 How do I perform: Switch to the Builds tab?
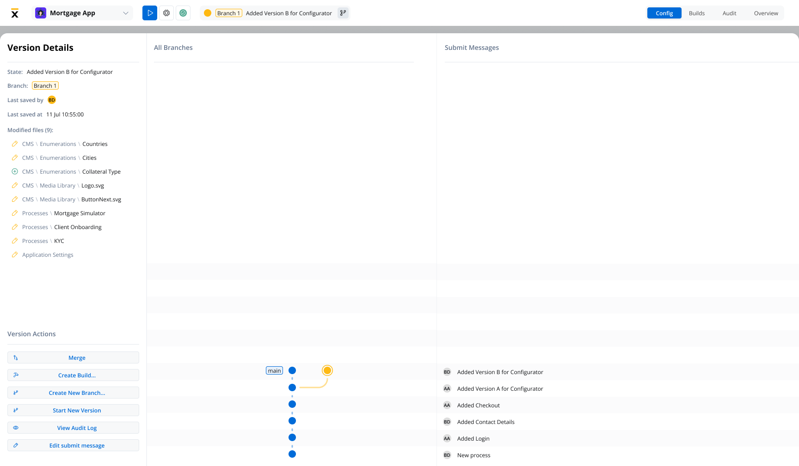pyautogui.click(x=696, y=13)
